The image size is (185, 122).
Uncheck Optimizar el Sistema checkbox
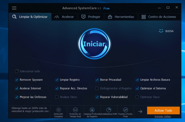[x=137, y=88]
